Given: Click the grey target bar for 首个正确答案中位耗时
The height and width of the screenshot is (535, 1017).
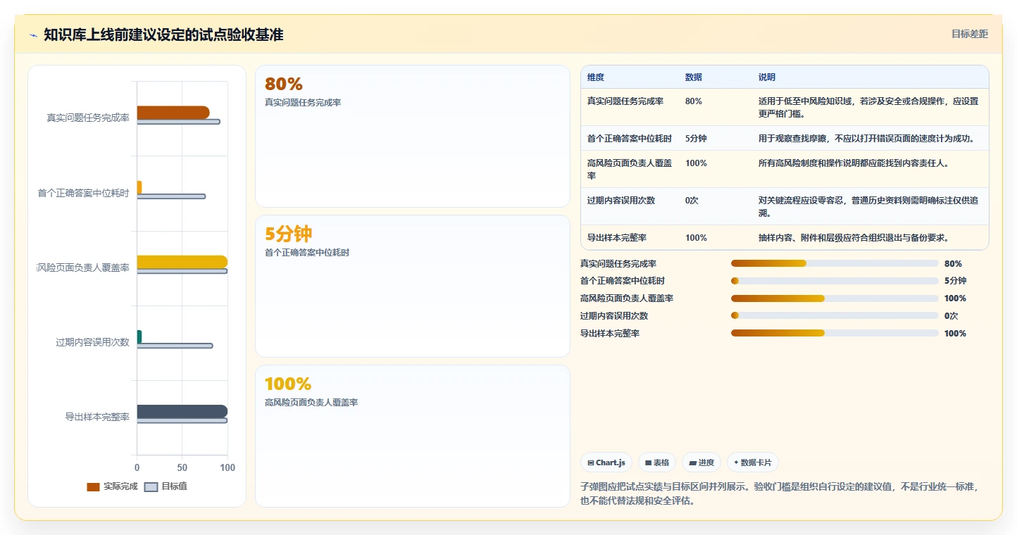Looking at the screenshot, I should (x=171, y=196).
